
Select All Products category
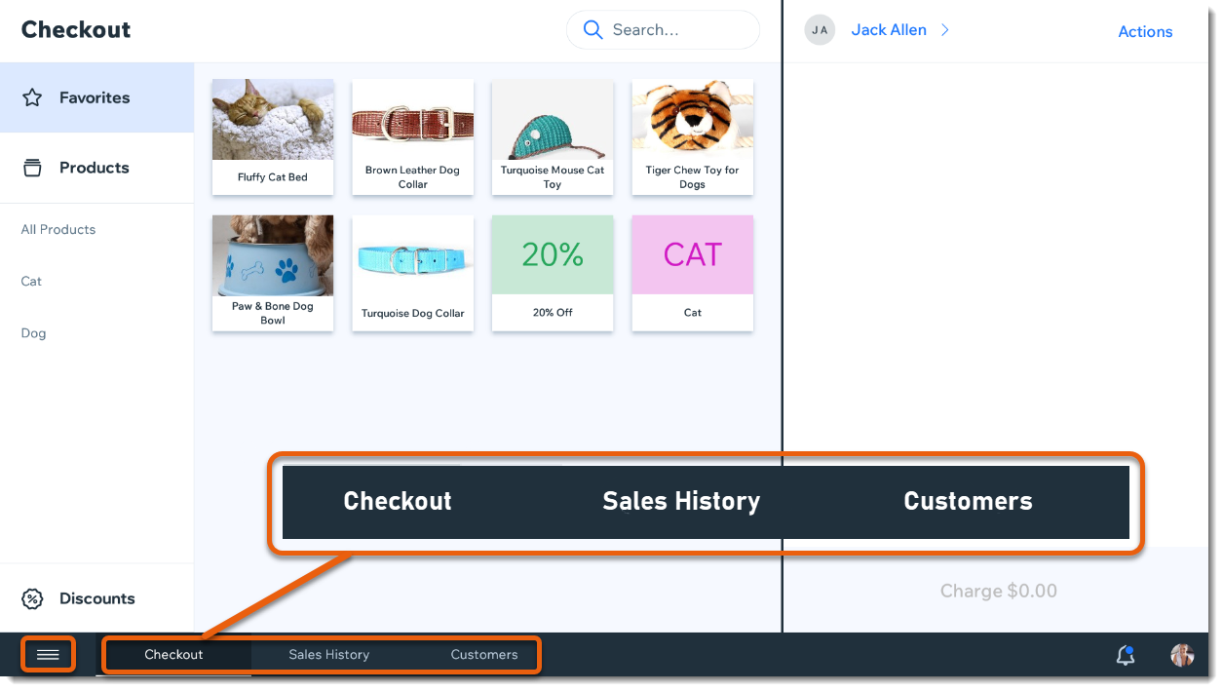58,230
